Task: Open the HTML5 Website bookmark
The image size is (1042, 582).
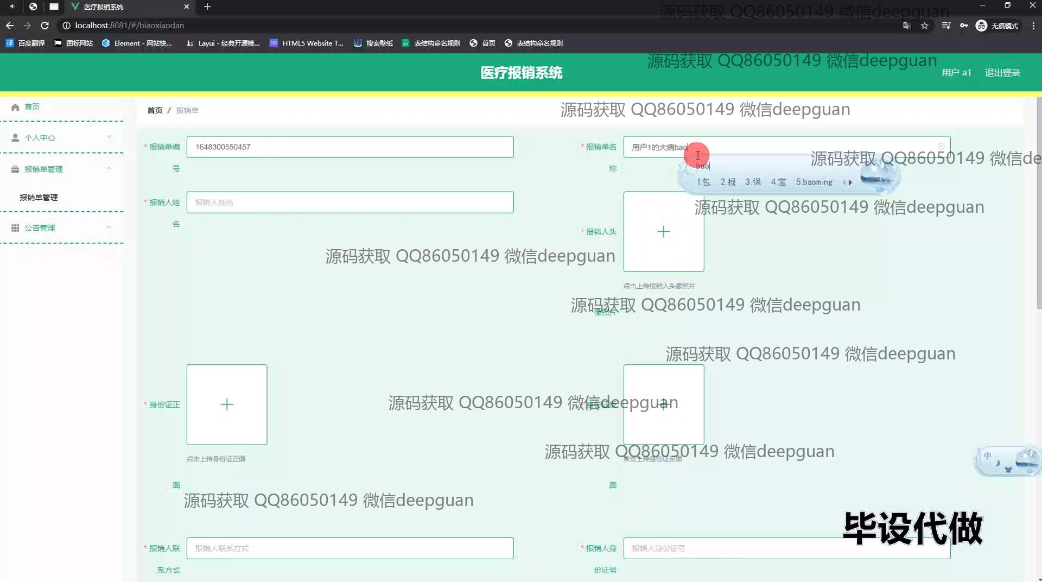Action: [x=307, y=43]
